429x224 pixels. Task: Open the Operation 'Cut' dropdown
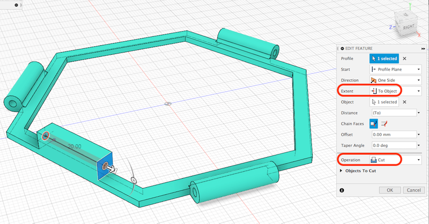(x=395, y=159)
